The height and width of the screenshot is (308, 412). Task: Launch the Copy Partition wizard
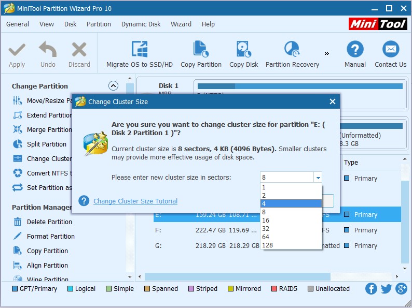coord(201,54)
